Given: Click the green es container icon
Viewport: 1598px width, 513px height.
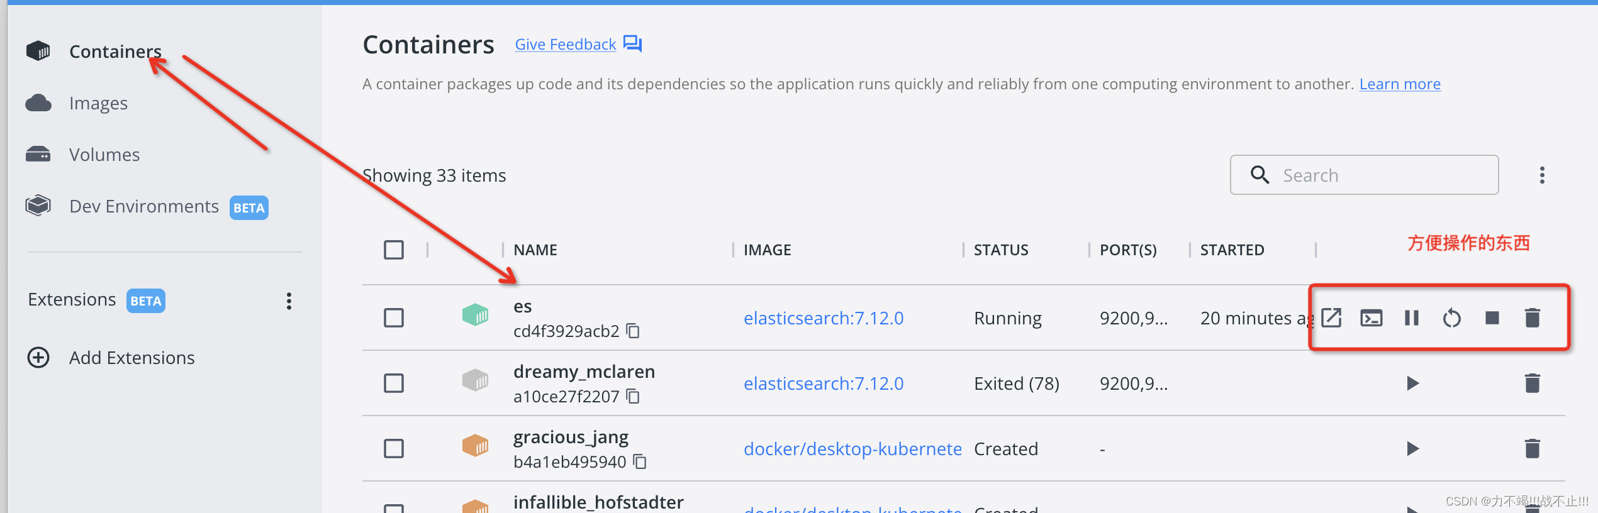Looking at the screenshot, I should [476, 315].
